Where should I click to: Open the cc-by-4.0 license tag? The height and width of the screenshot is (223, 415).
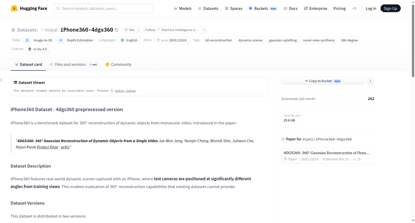pyautogui.click(x=38, y=49)
